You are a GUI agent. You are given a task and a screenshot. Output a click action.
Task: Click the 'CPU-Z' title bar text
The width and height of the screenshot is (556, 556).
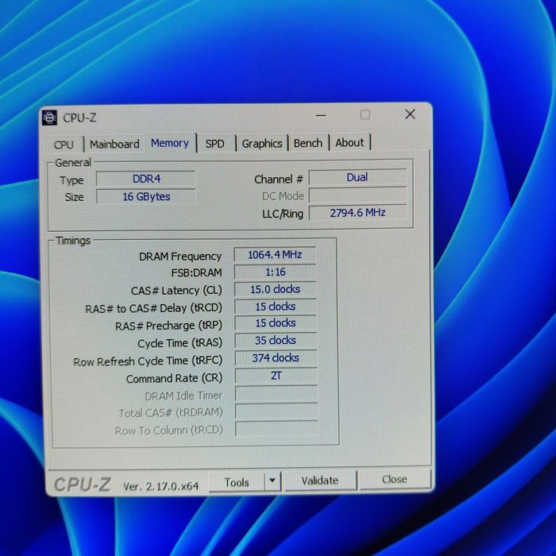click(x=79, y=118)
